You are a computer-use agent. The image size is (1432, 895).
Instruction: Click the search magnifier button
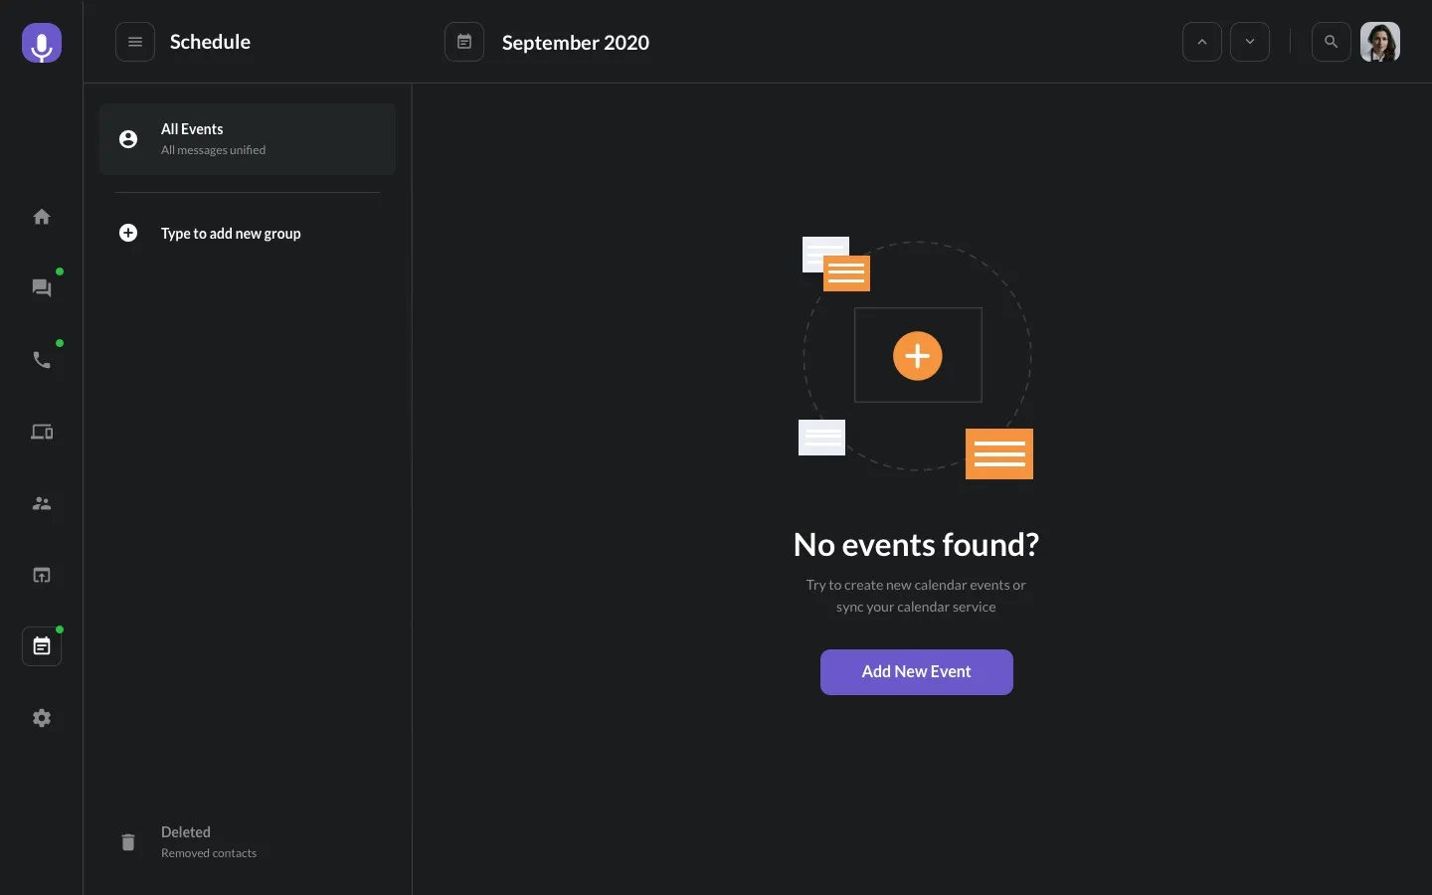click(x=1332, y=42)
